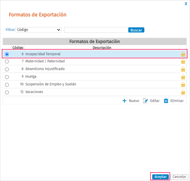Click the lock icon for Absentismo Injustificado
The height and width of the screenshot is (181, 190).
tap(183, 69)
